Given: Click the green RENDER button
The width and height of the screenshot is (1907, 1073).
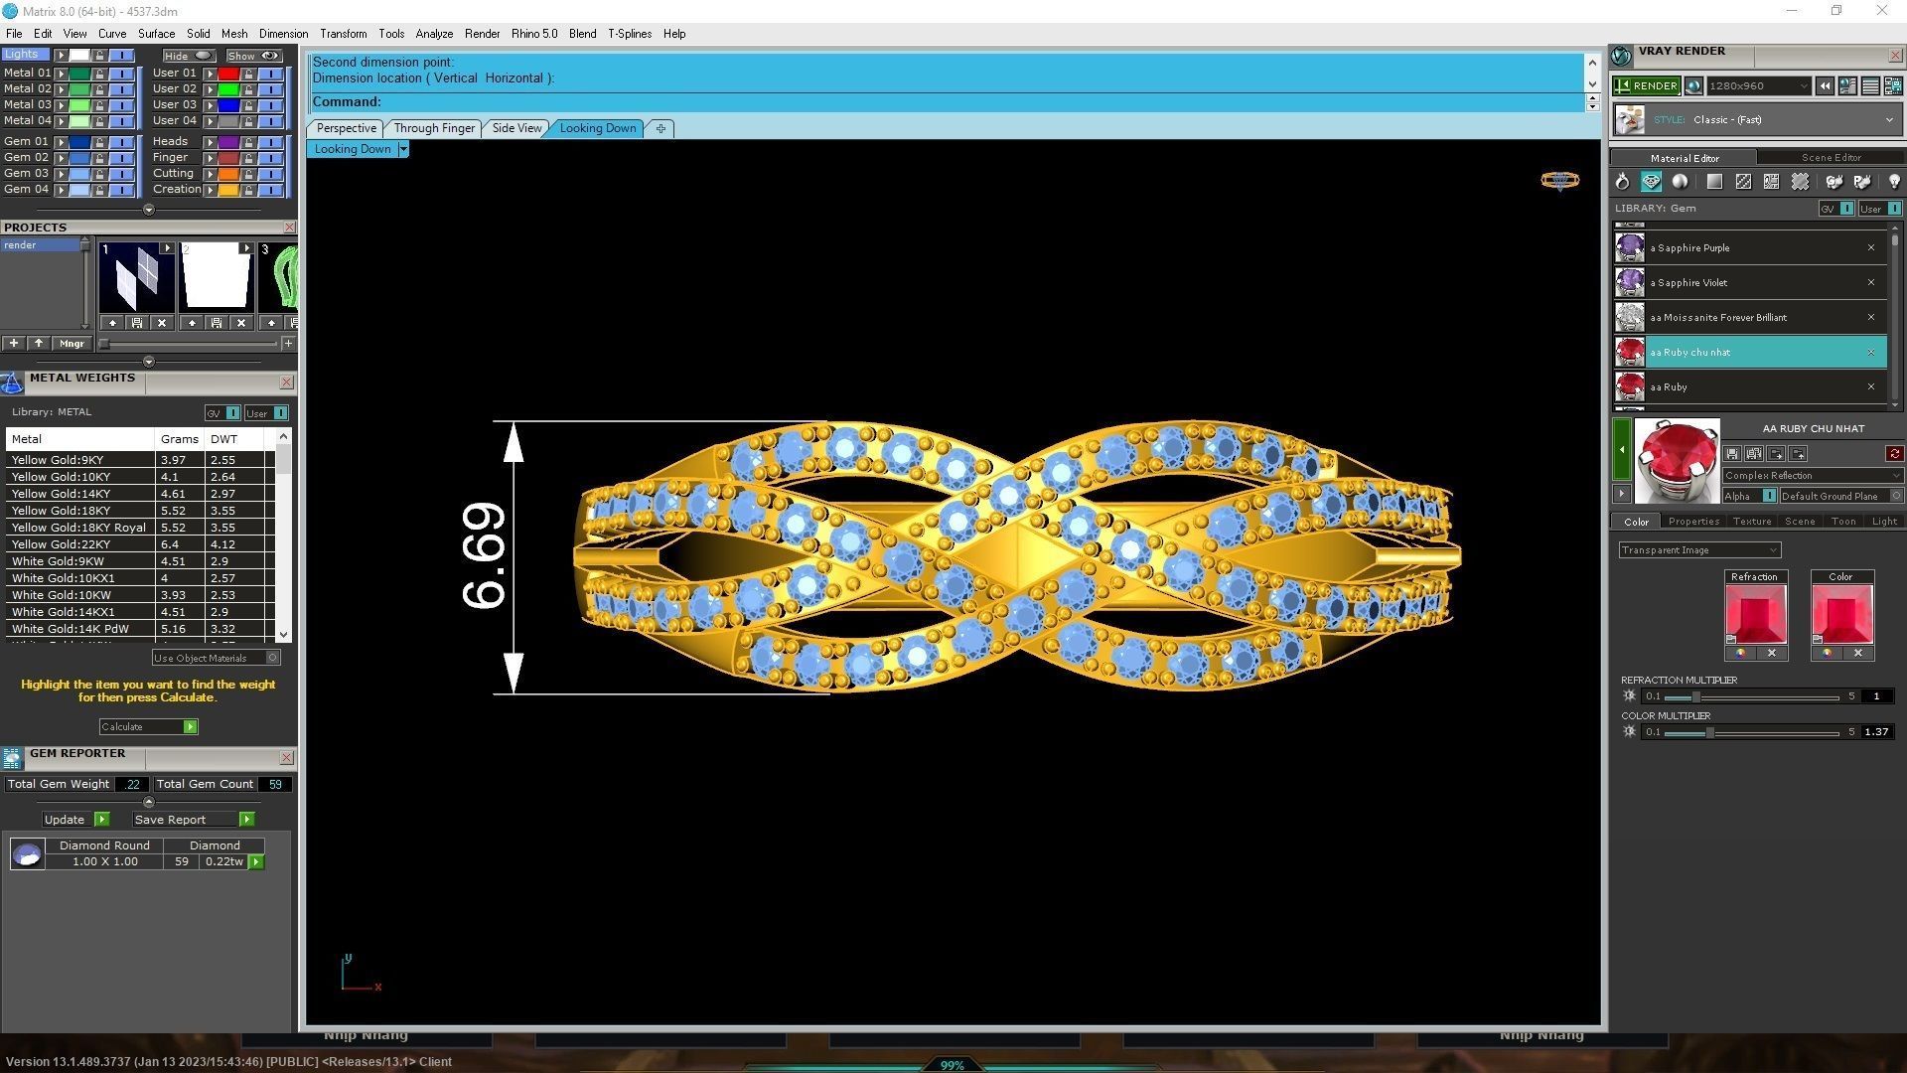Looking at the screenshot, I should (x=1646, y=86).
